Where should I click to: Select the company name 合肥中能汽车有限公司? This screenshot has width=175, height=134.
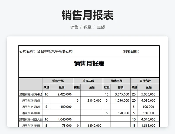(55, 51)
